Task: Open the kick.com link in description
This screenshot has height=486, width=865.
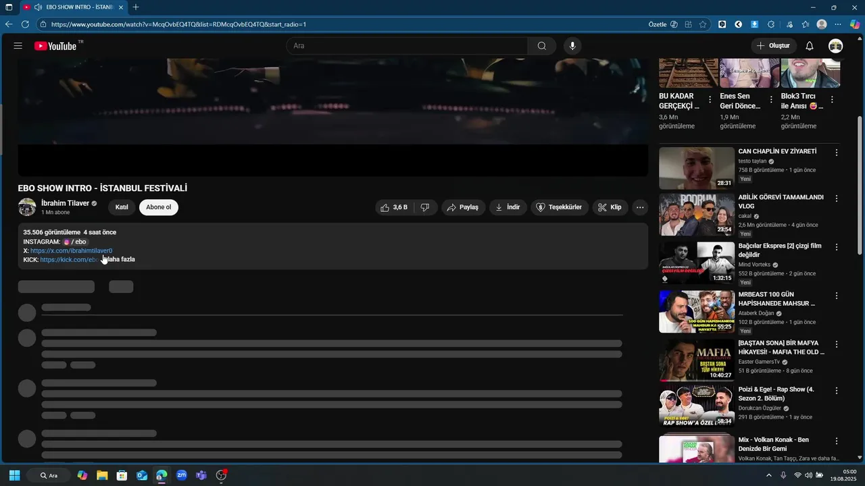Action: point(70,259)
